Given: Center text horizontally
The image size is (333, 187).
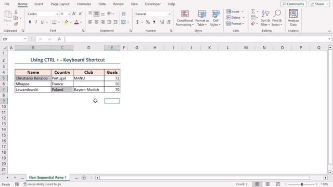Looking at the screenshot, I should pyautogui.click(x=96, y=22).
